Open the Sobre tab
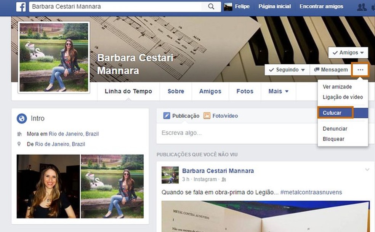Screen dimensions: 375x232 tap(176, 91)
